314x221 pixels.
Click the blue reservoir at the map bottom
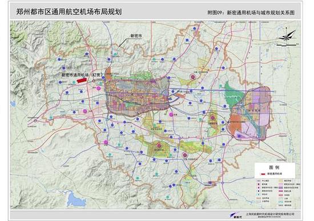click(75, 199)
